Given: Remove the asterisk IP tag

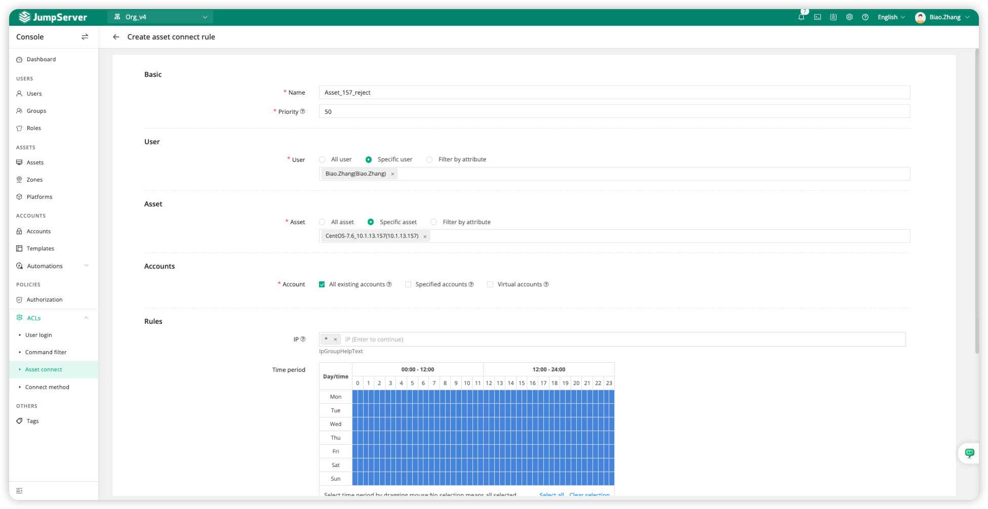Looking at the screenshot, I should coord(335,340).
